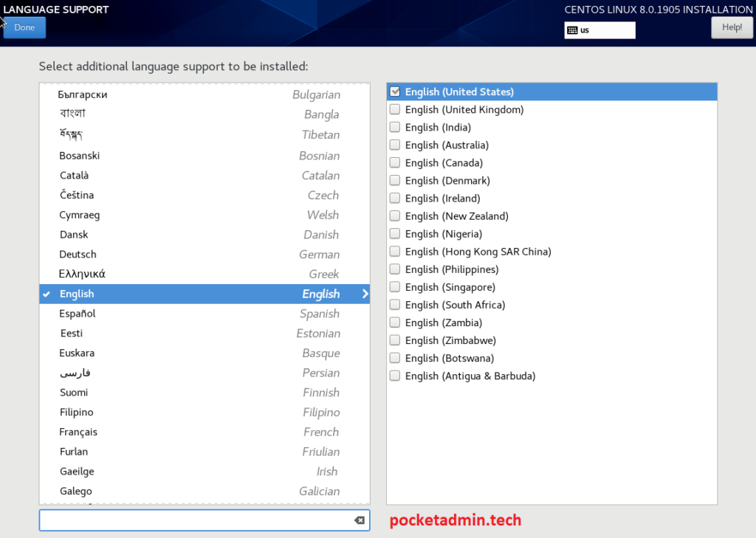Select Galego at the list bottom
The width and height of the screenshot is (756, 538).
coord(76,491)
